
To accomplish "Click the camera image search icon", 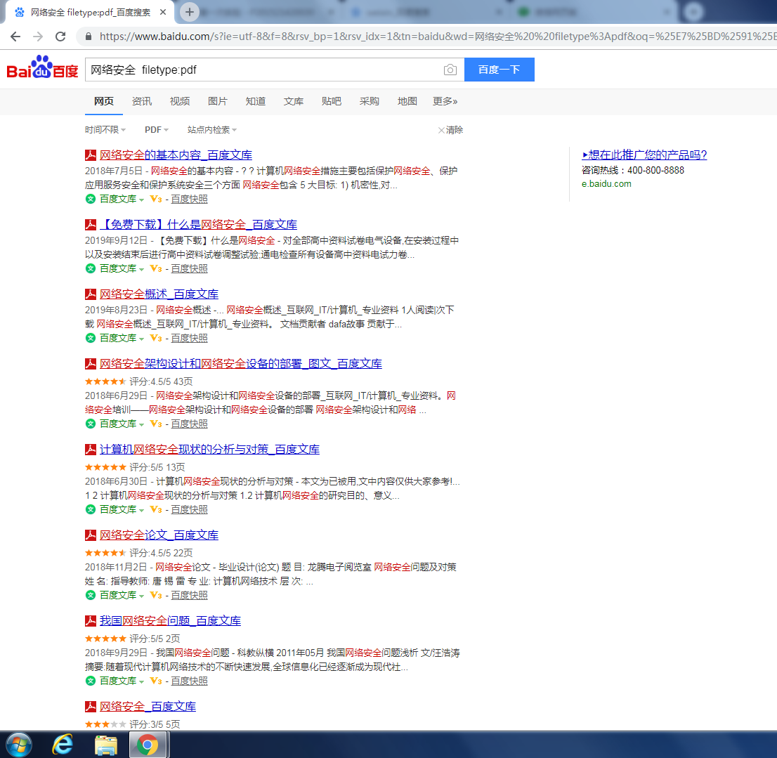I will click(x=450, y=70).
